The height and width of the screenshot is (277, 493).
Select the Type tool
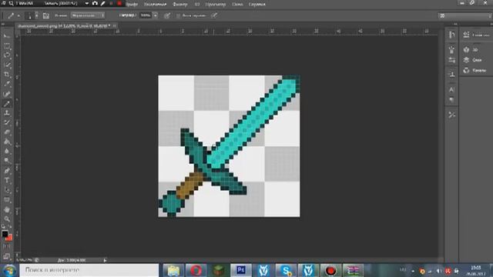[x=7, y=181]
